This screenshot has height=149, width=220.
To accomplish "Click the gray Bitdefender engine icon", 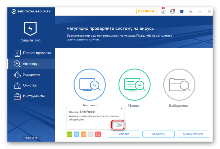I will coord(91,134).
